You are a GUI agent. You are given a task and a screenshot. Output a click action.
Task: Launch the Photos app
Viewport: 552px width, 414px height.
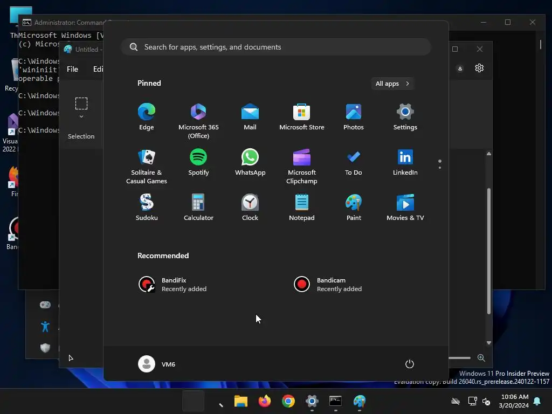click(354, 117)
